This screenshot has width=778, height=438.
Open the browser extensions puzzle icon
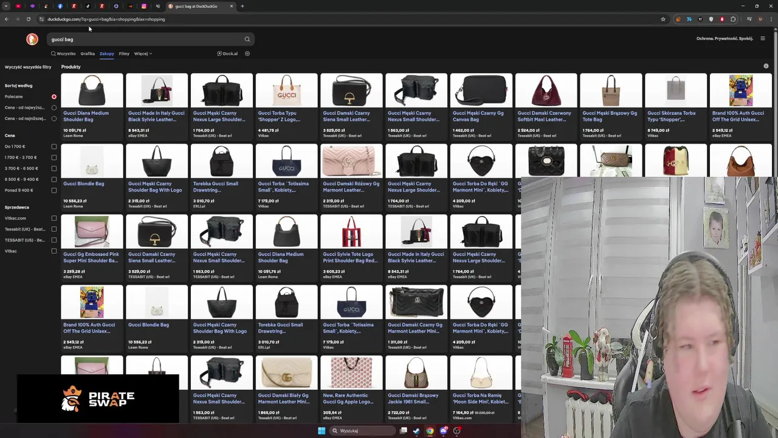(x=733, y=19)
